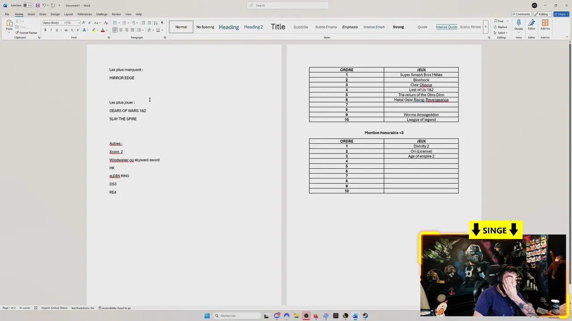Undo the last action
572x321 pixels.
[x=44, y=5]
